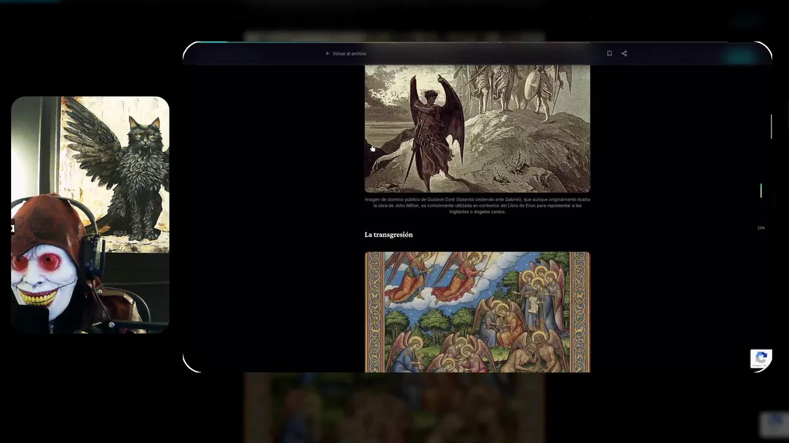
Task: Click the blurred reCAPTCHA badge in background page
Action: 774,425
